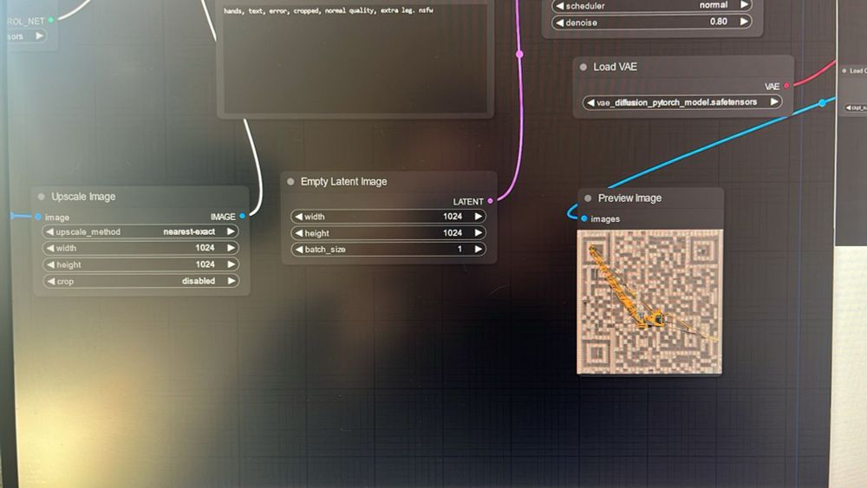The image size is (867, 488).
Task: Open the upscale_method nearest-exact selector
Action: [140, 231]
